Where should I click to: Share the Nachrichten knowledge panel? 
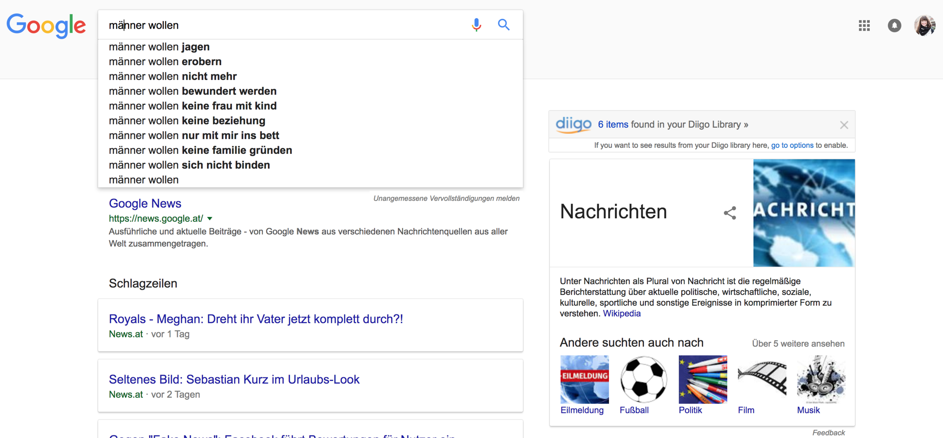click(x=730, y=213)
